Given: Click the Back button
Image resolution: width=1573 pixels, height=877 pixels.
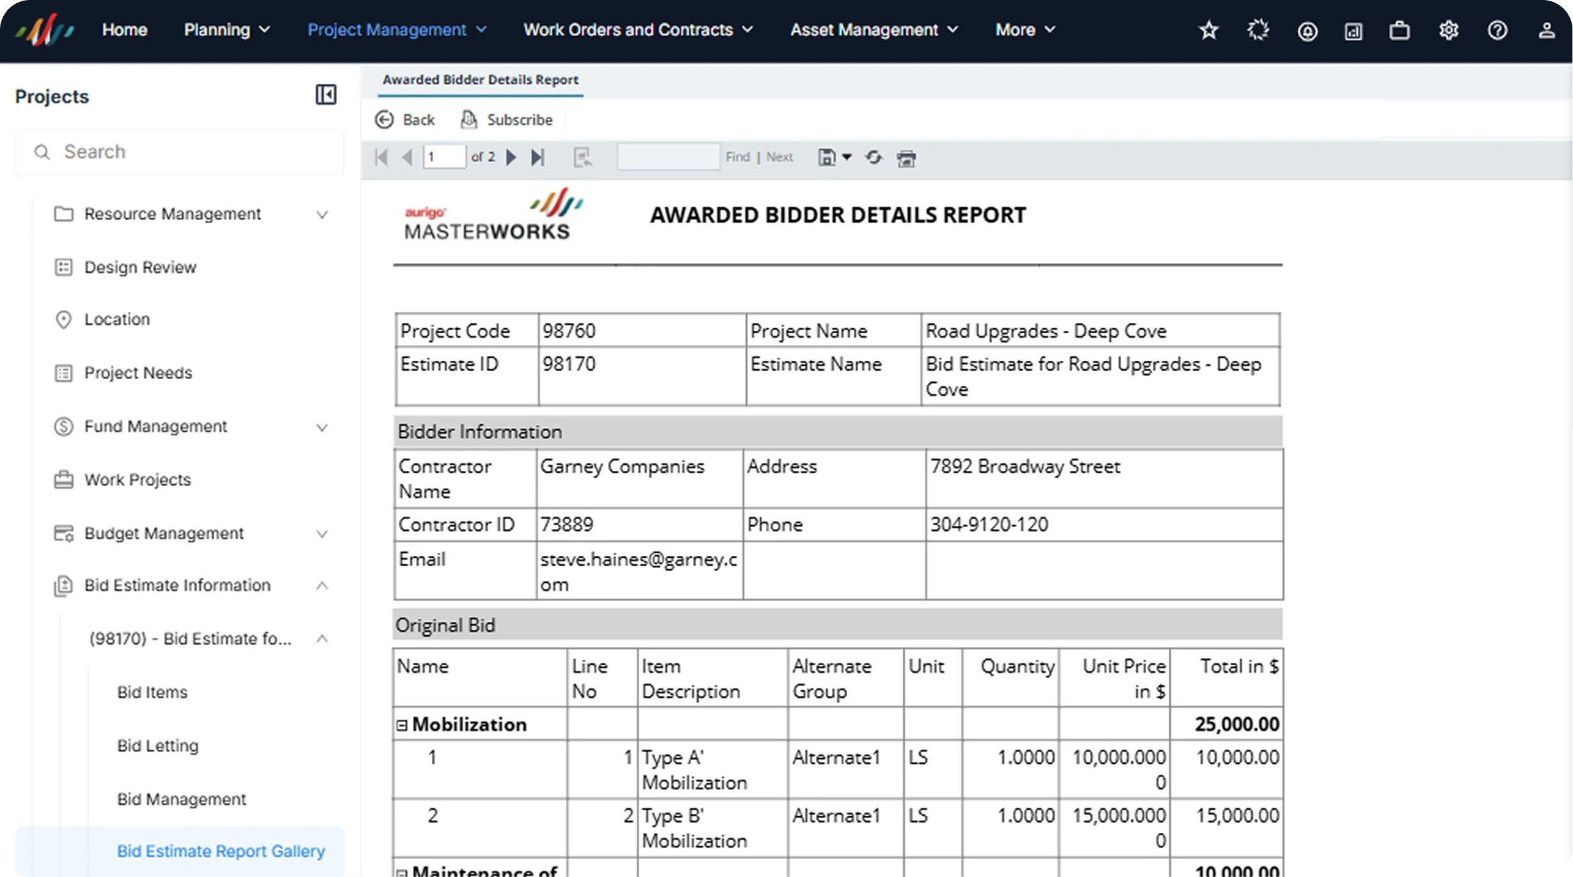Looking at the screenshot, I should point(404,120).
